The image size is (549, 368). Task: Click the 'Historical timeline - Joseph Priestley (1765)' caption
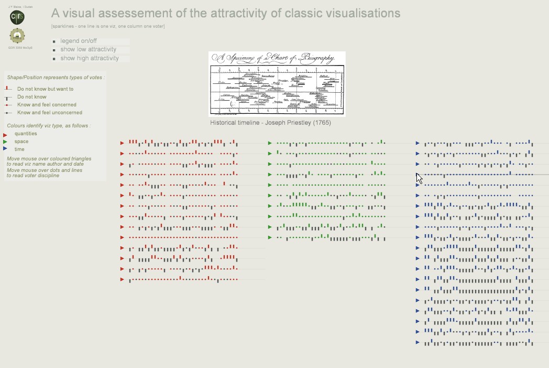pos(271,123)
